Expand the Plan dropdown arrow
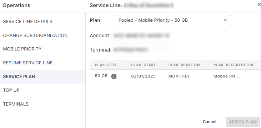 tap(225, 20)
